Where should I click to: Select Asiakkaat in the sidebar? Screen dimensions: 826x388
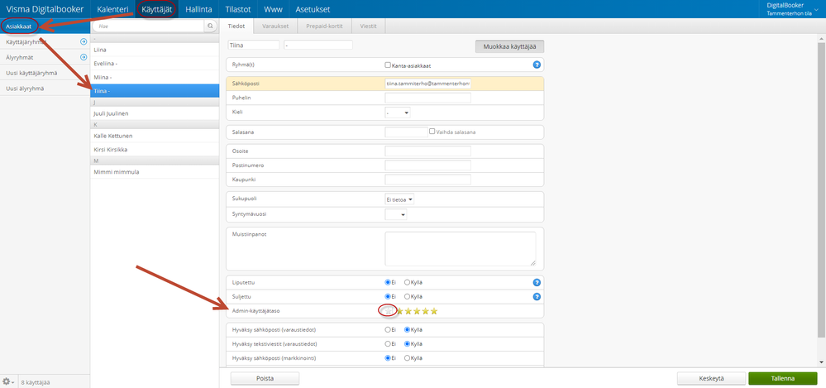tap(45, 26)
